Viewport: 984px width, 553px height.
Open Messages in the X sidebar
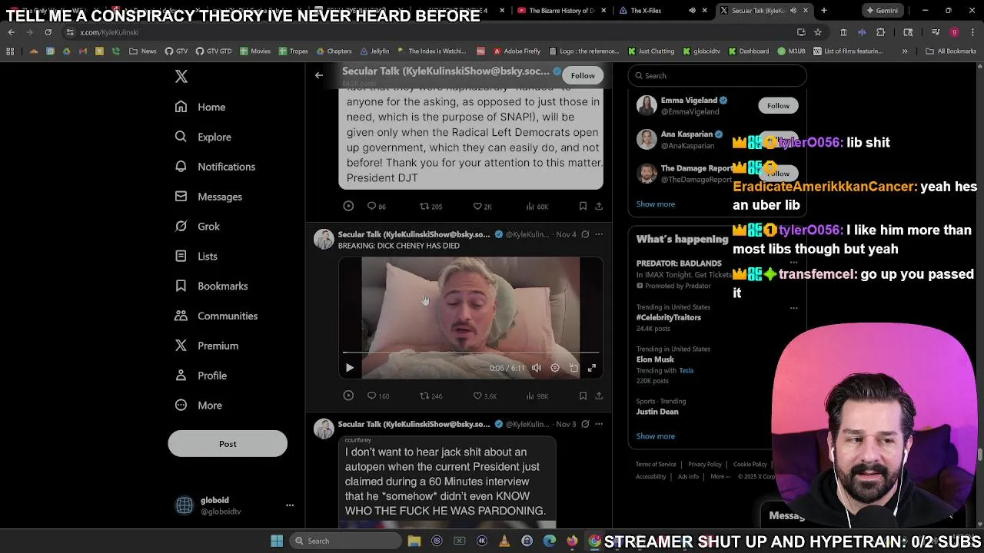coord(208,197)
